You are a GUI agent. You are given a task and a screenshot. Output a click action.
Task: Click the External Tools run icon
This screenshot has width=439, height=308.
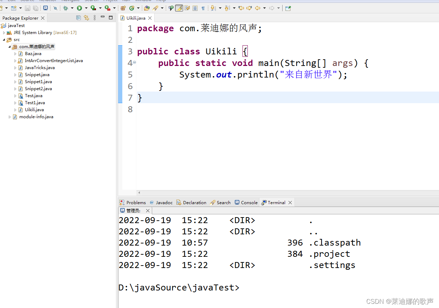tap(107, 8)
